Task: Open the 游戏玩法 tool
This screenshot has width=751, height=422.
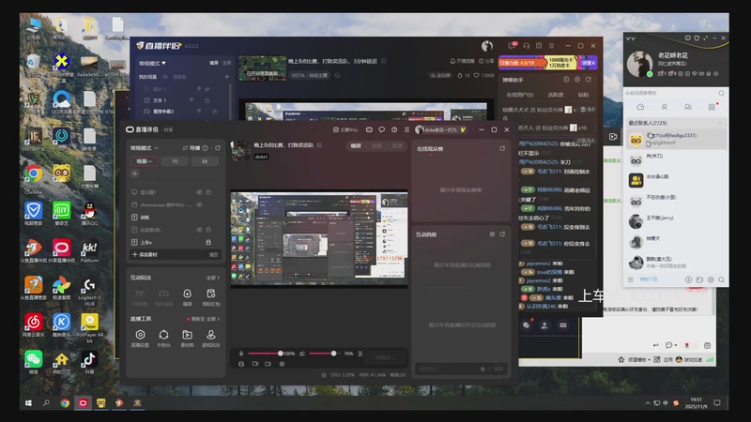Action: click(210, 338)
